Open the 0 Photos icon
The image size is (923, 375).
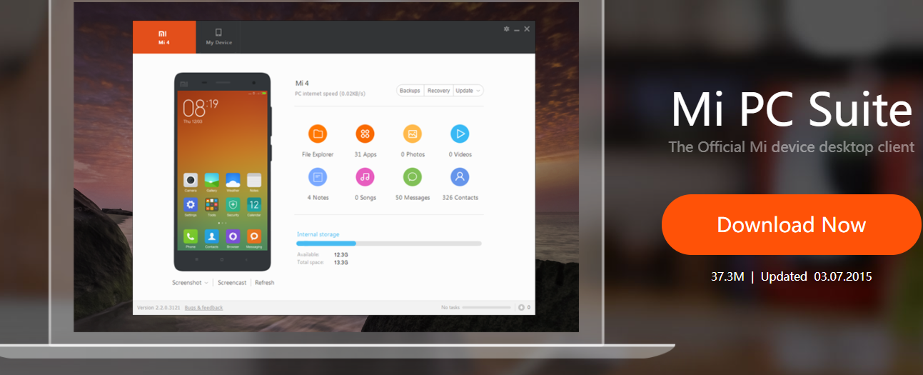pos(413,134)
